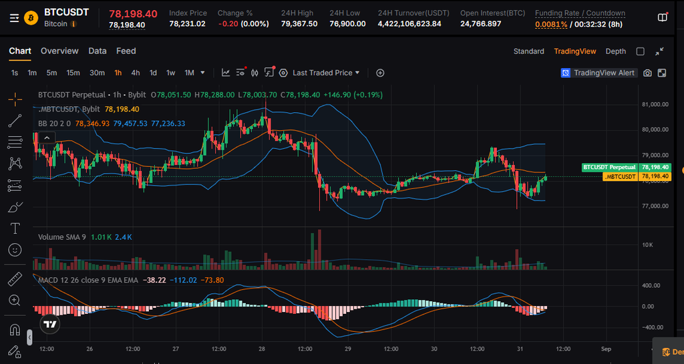This screenshot has height=364, width=684.
Task: Click the Volume SMA 9 legend
Action: 61,237
